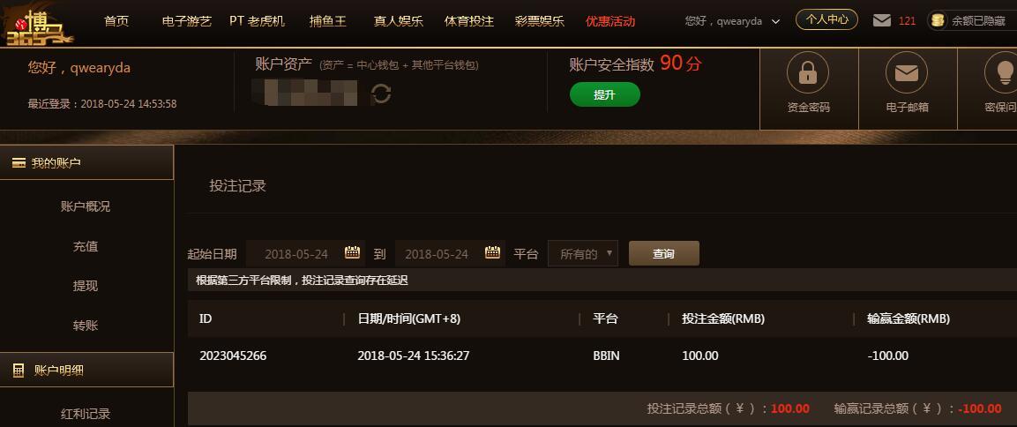1017x427 pixels.
Task: Open the mail envelope icon in header
Action: click(x=881, y=21)
